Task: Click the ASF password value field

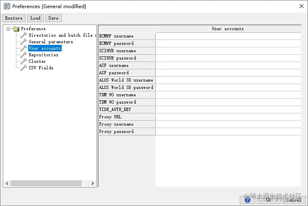Action: tap(228, 73)
